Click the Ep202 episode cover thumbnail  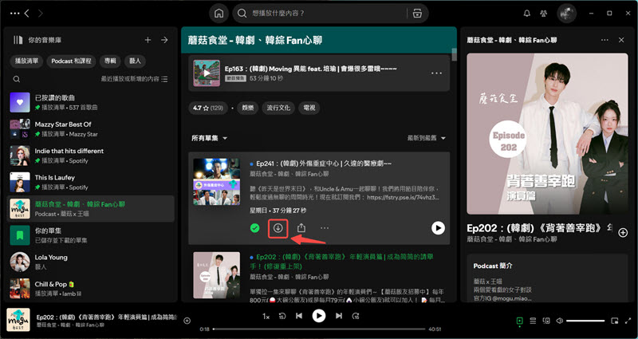(x=216, y=275)
